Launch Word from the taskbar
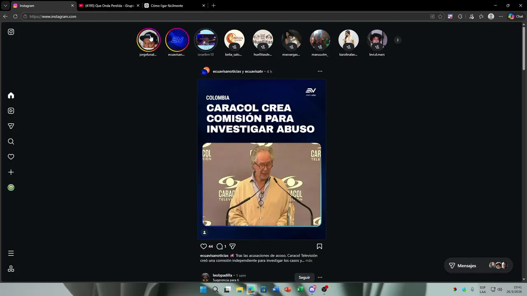Screen dimensions: 527x296 (276, 289)
